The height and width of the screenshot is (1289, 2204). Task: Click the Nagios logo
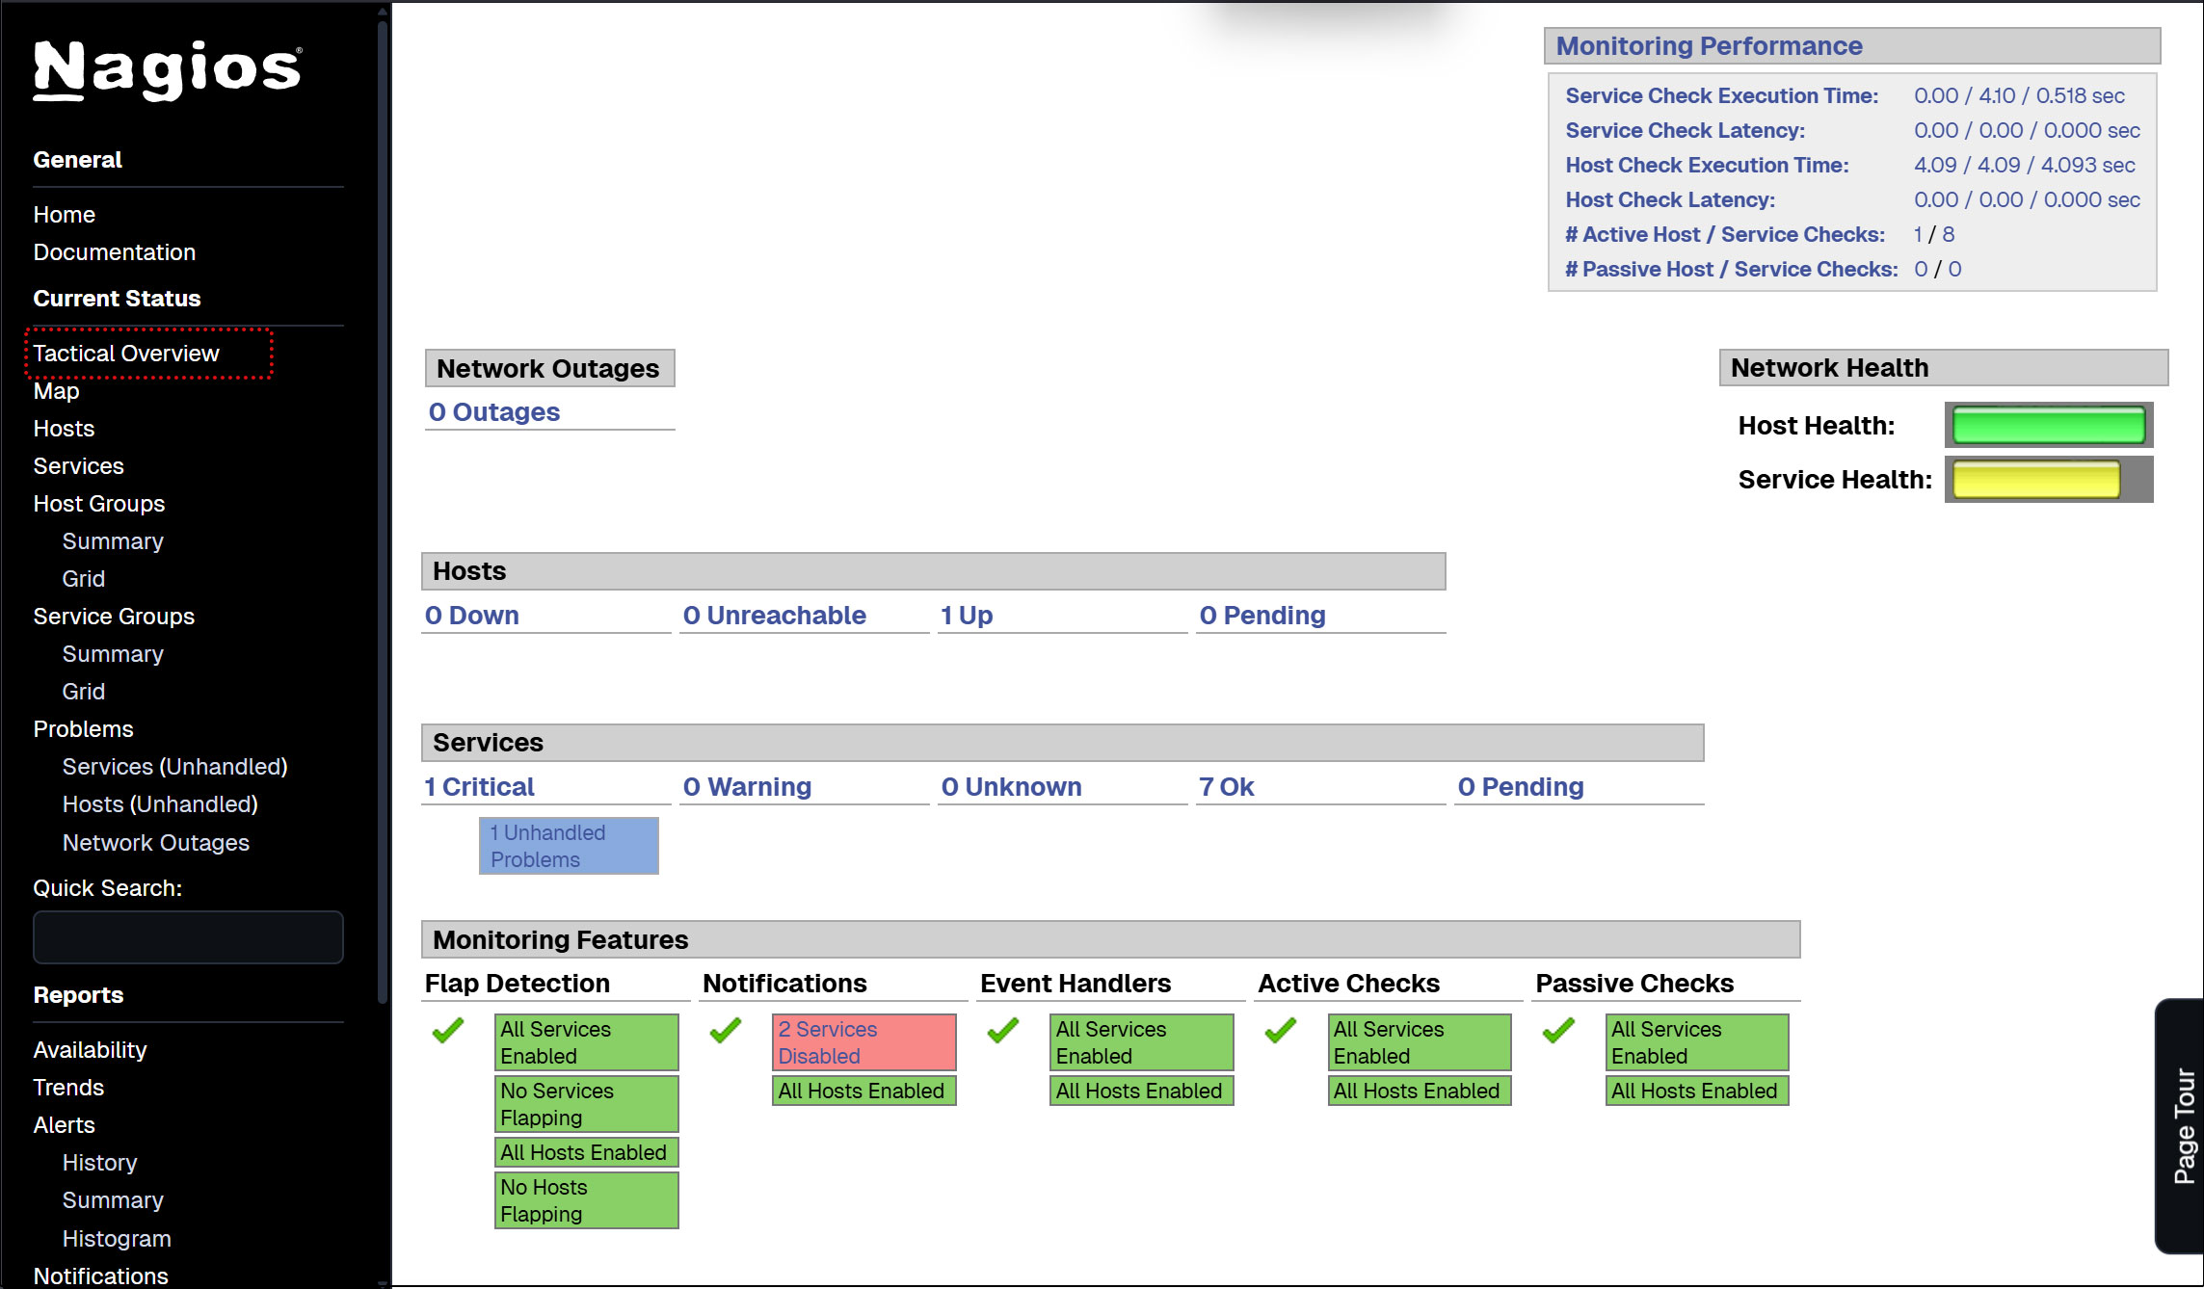167,68
